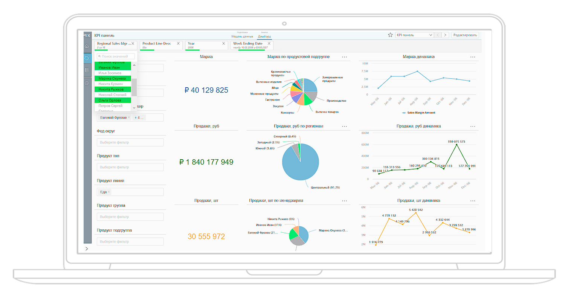The image size is (571, 296).
Task: Deselect Иванов Иван in manager list
Action: click(113, 67)
